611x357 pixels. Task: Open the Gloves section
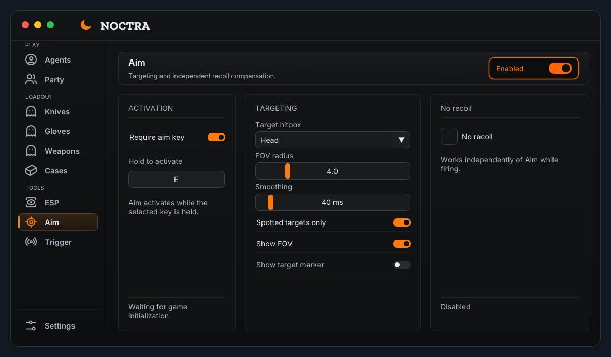tap(57, 131)
